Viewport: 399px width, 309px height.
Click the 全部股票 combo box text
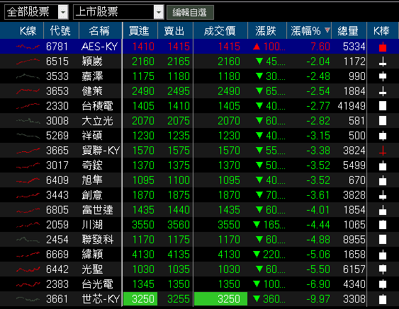[28, 12]
